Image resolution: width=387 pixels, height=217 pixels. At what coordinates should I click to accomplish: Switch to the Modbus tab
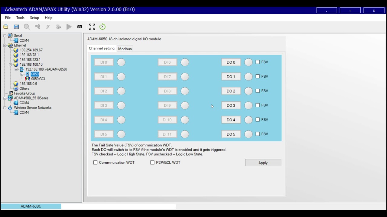pos(125,49)
